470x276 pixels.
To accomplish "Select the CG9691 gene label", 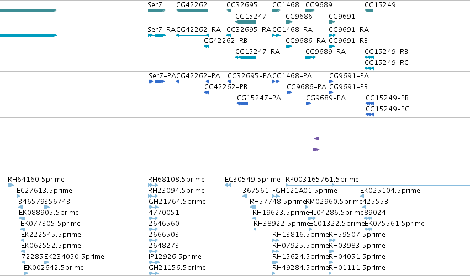I will 342,17.
